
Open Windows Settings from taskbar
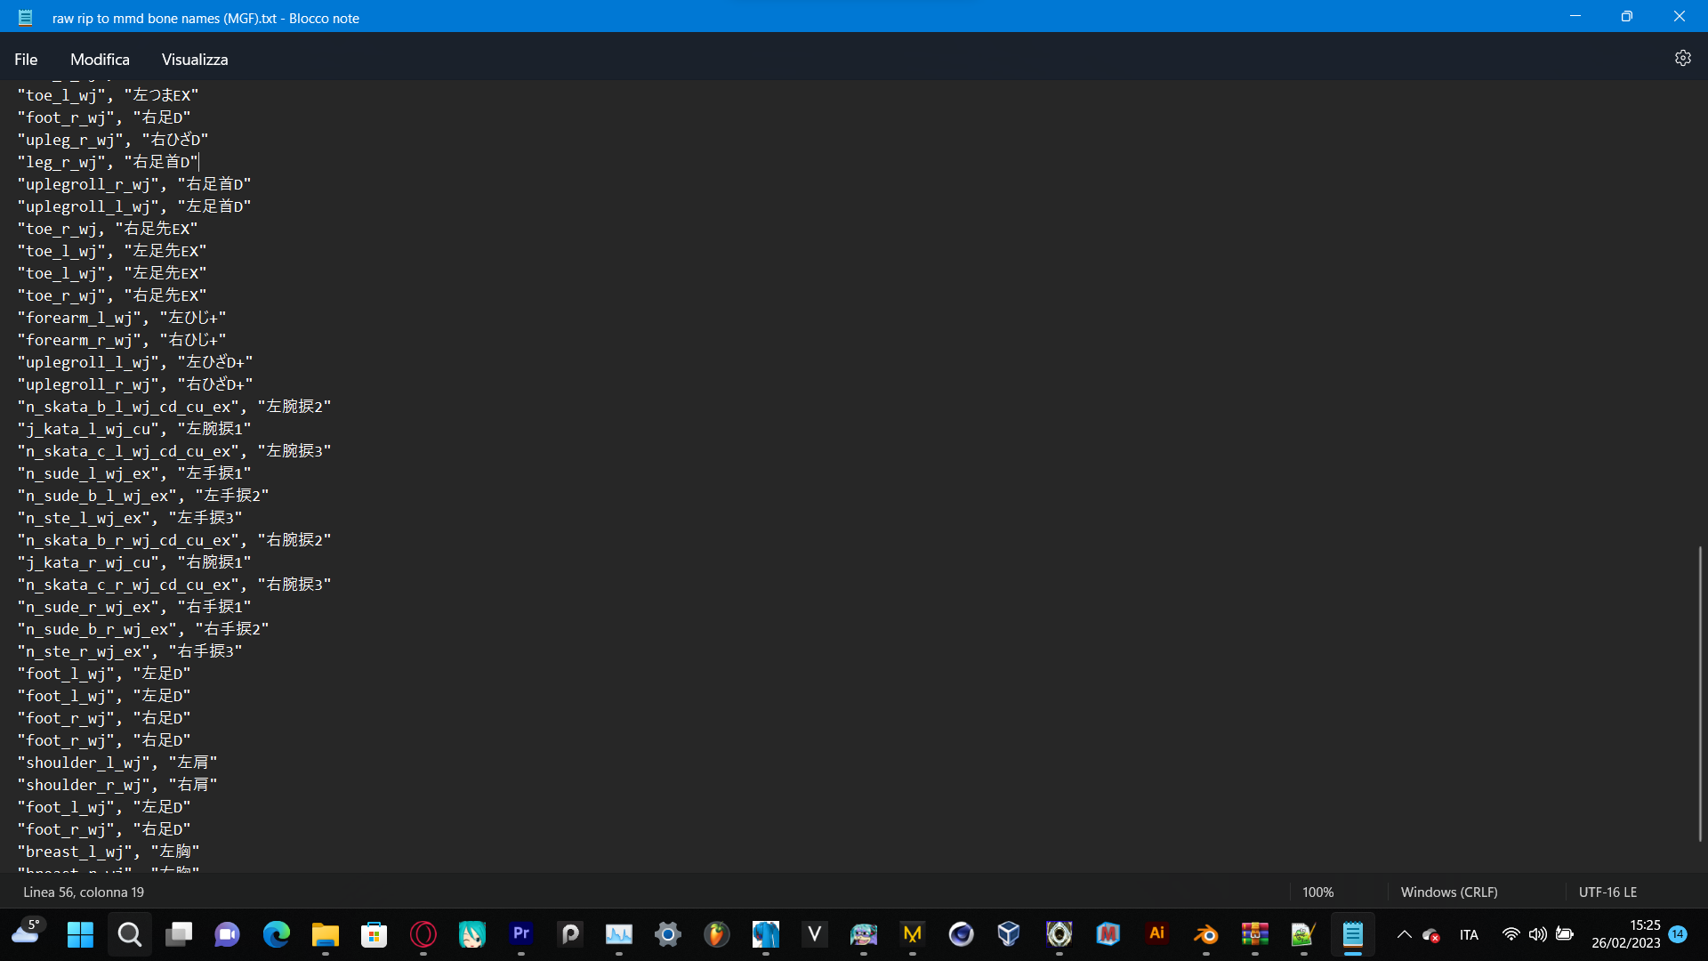pos(668,934)
